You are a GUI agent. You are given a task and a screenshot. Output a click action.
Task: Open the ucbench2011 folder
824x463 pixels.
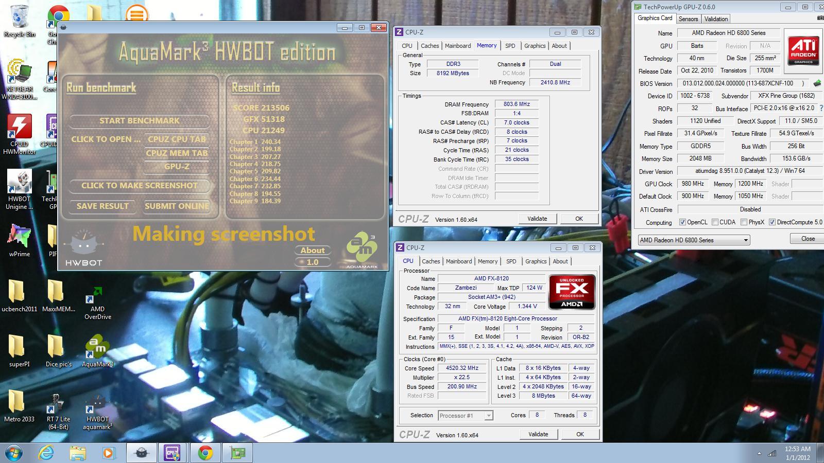(19, 296)
